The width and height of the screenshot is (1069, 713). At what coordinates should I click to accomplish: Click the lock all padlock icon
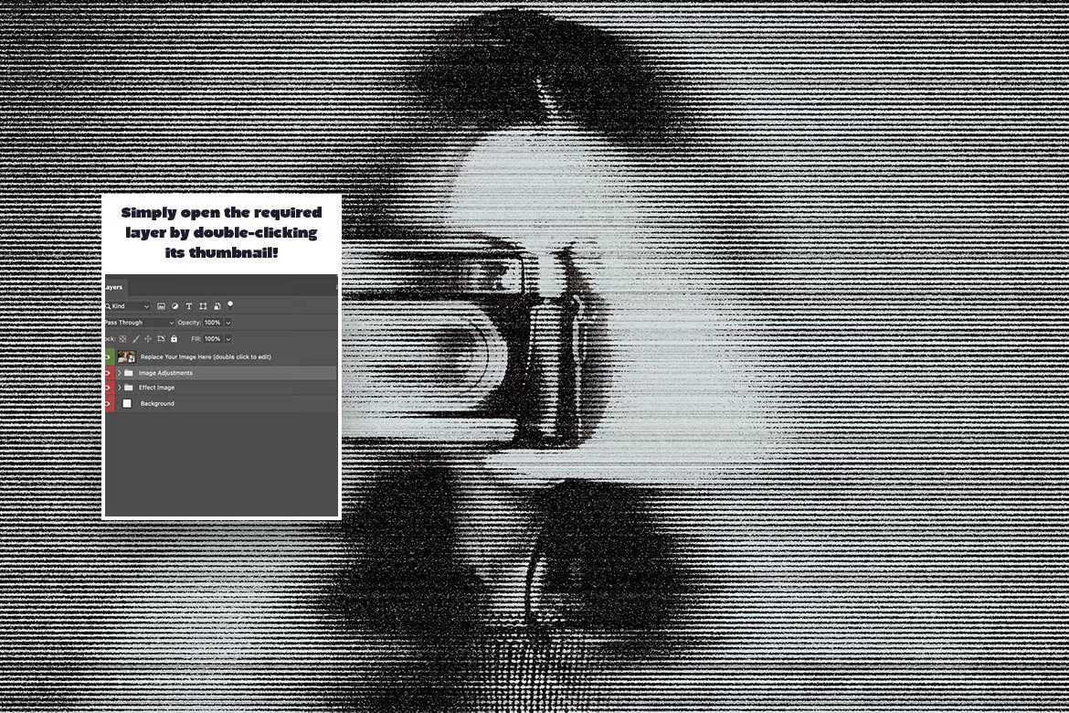[174, 339]
